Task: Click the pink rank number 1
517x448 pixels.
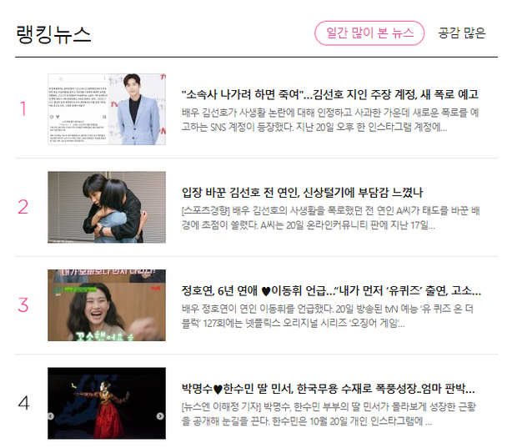Action: (x=23, y=108)
